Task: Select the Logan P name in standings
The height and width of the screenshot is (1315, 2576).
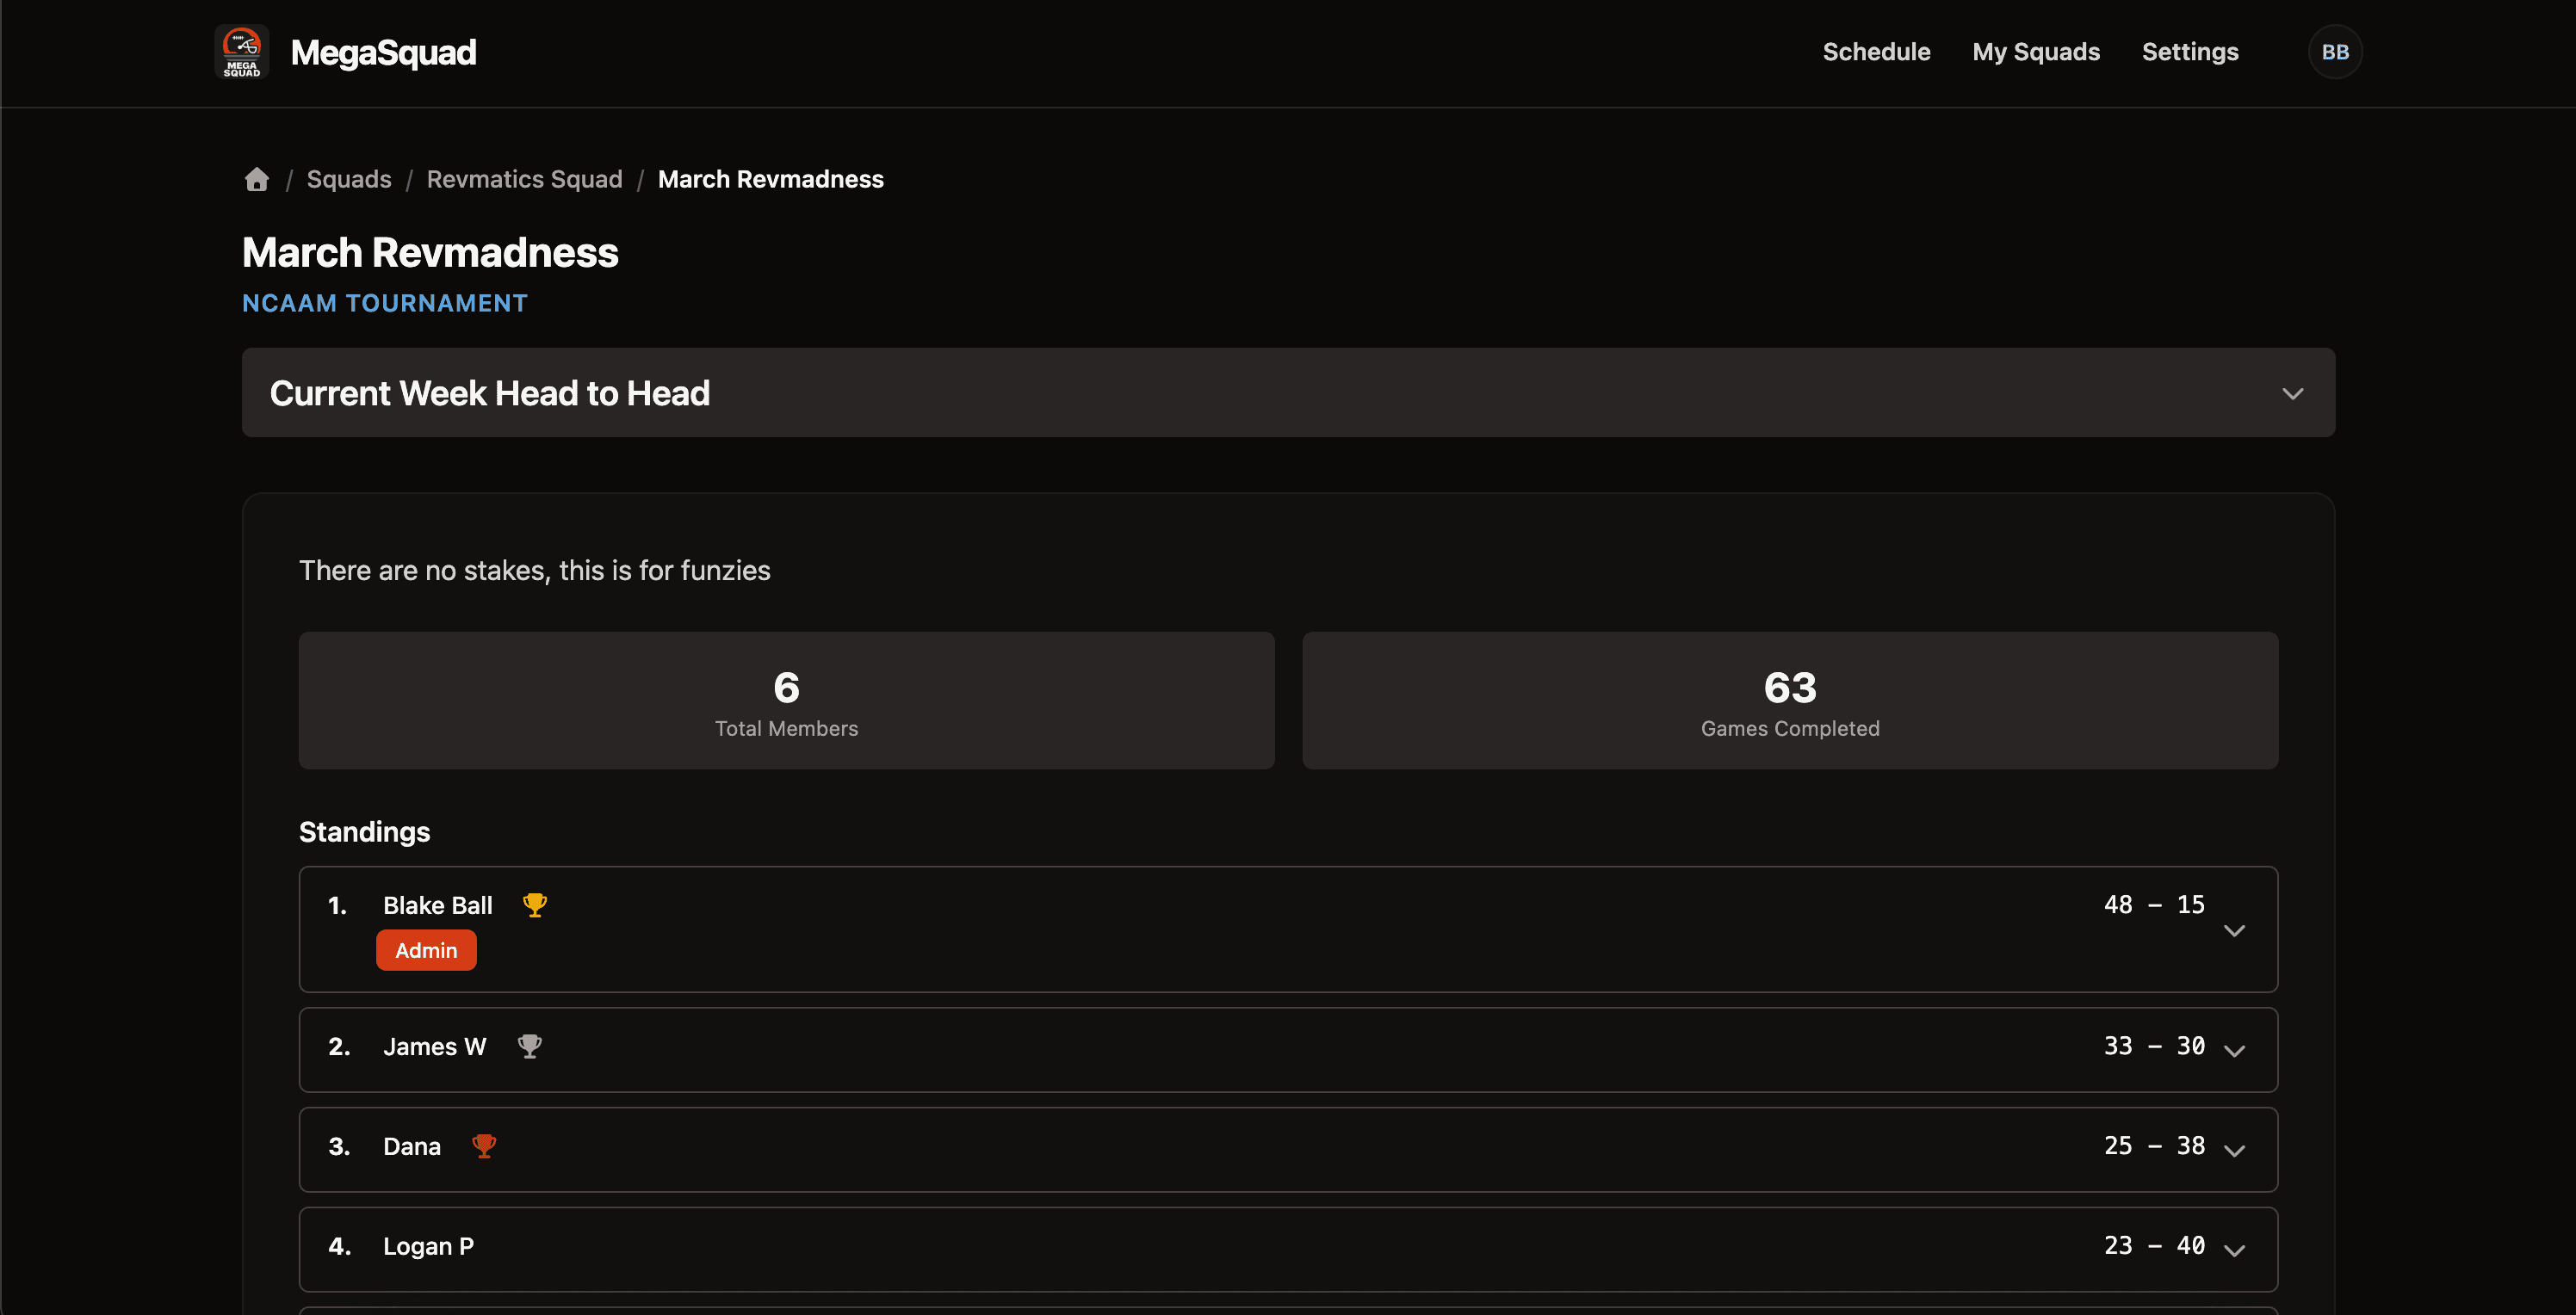Action: (x=429, y=1246)
